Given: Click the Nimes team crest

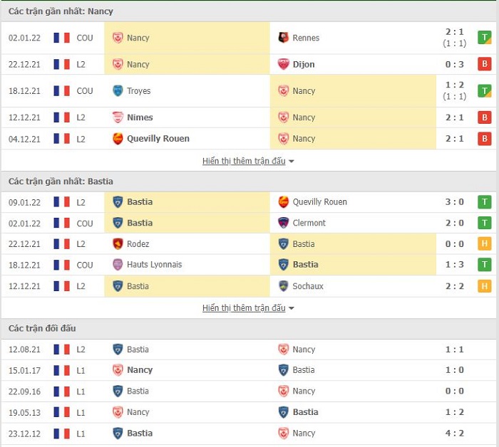Looking at the screenshot, I should [118, 117].
